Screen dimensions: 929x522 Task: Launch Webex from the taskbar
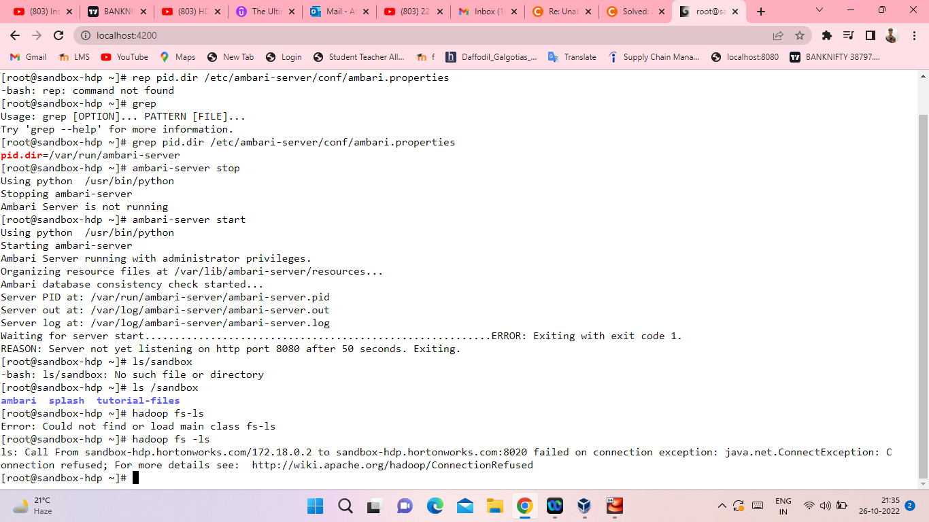[x=556, y=506]
